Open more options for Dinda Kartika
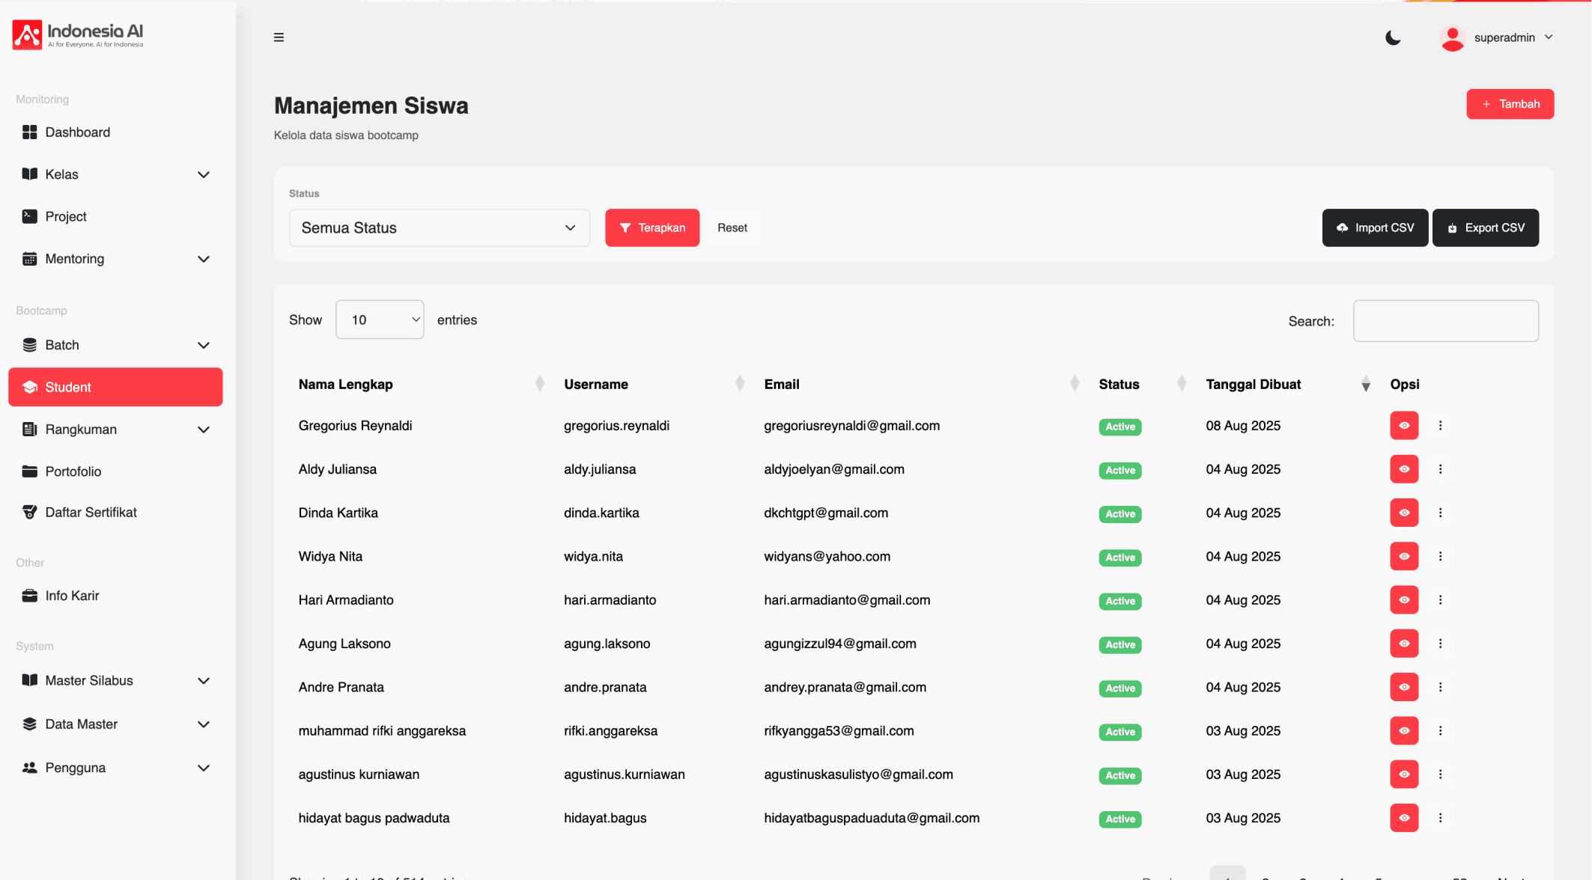 pyautogui.click(x=1440, y=513)
